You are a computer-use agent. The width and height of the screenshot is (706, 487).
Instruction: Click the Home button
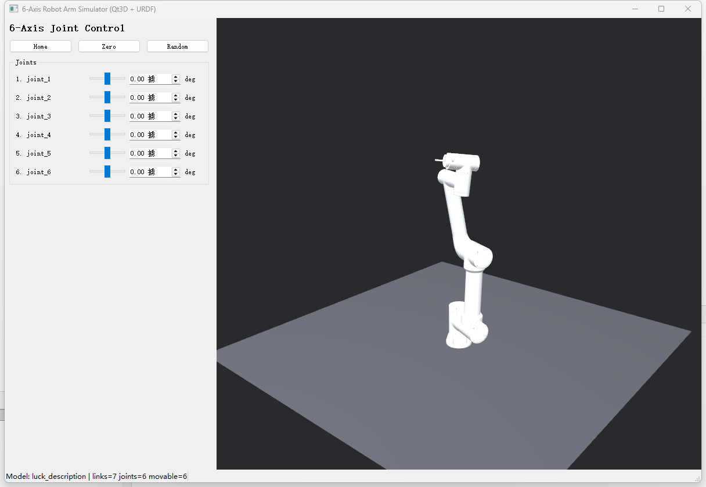coord(41,46)
